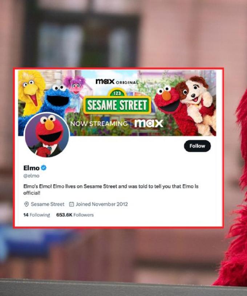The height and width of the screenshot is (296, 247).
Task: Click the large max logo beside Now Streaming
Action: (x=149, y=123)
